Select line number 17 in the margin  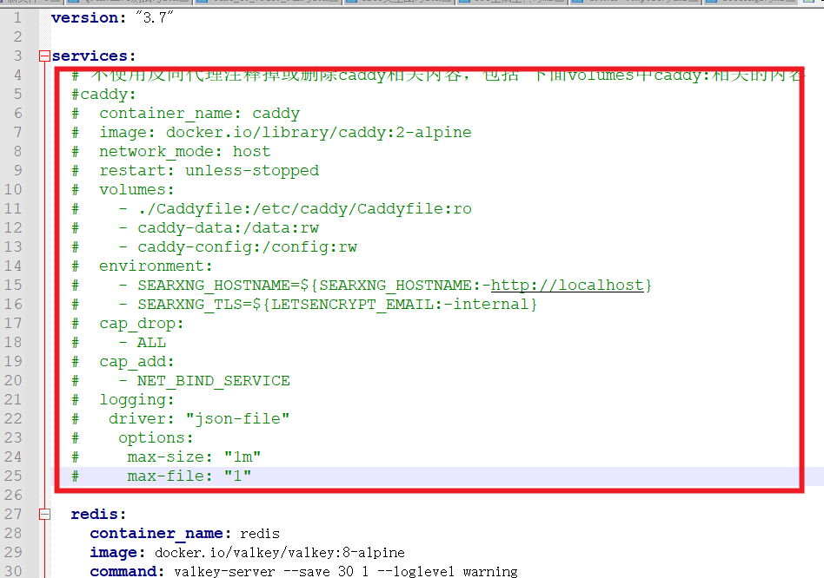(14, 324)
